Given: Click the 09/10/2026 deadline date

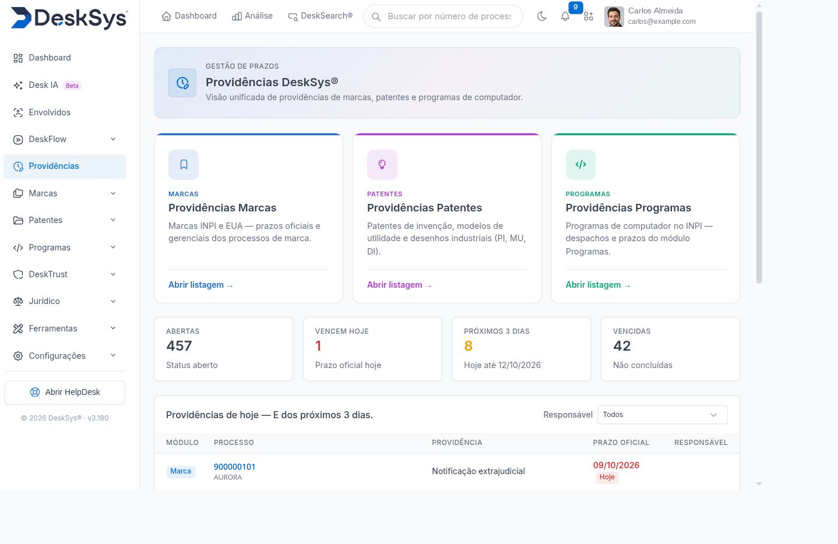Looking at the screenshot, I should click(x=616, y=465).
